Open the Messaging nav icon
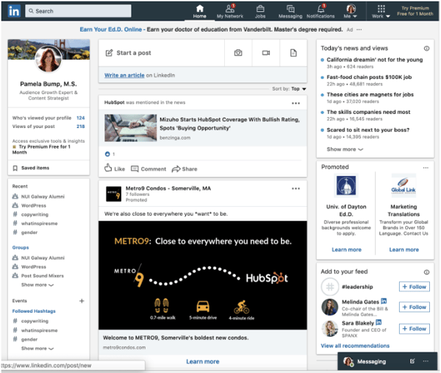441x373 pixels. pos(290,9)
